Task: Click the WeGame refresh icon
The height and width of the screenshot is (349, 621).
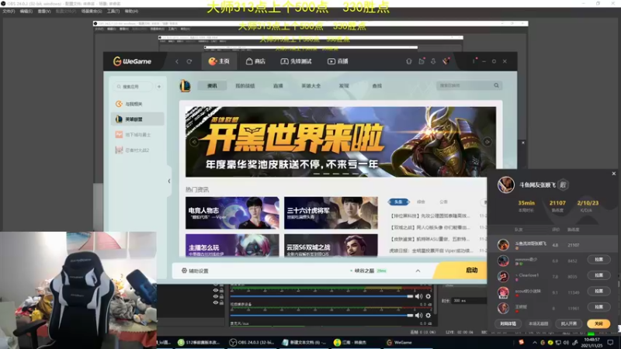Action: 189,61
